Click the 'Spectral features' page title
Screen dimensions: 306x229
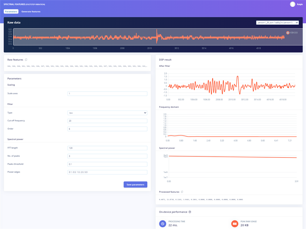click(x=24, y=4)
